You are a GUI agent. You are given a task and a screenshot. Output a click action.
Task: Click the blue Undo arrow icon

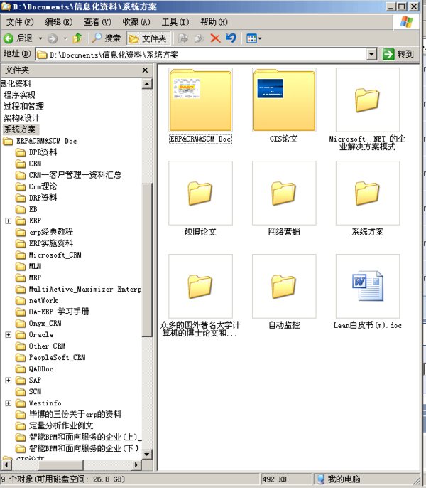coord(231,38)
